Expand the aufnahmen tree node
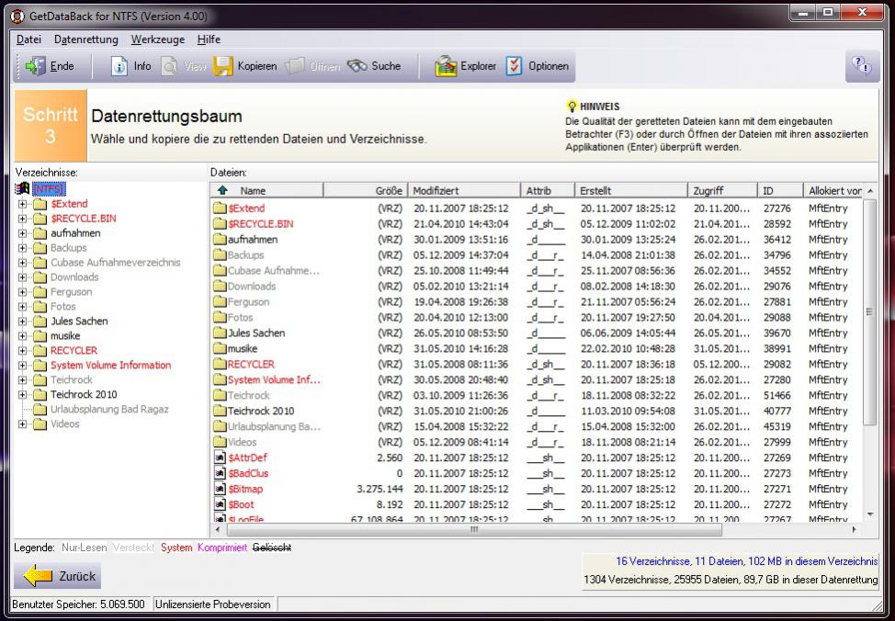 pyautogui.click(x=22, y=233)
